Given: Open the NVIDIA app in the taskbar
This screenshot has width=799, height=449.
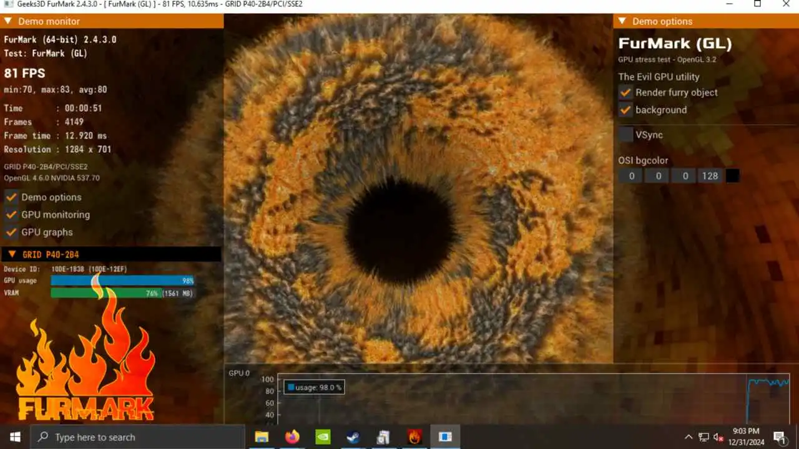Looking at the screenshot, I should [323, 437].
